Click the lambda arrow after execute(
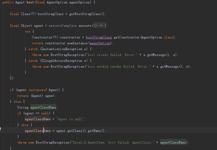The width and height of the screenshot is (217, 150). pyautogui.click(x=101, y=26)
